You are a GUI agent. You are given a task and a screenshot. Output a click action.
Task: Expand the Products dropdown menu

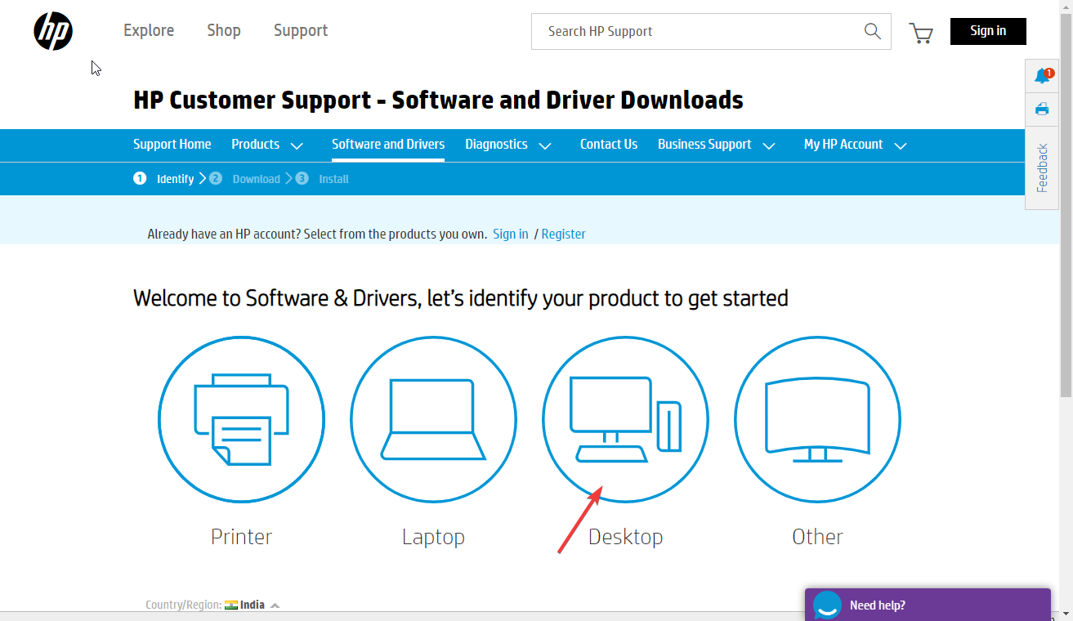tap(267, 145)
